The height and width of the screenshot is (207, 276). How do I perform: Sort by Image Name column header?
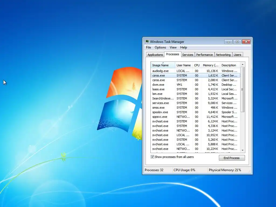coord(163,65)
